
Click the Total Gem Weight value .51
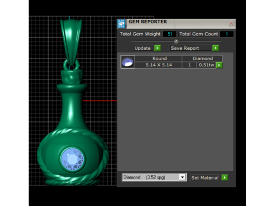click(170, 34)
